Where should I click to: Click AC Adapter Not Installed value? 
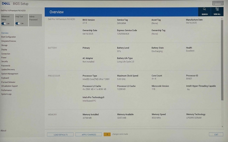[x=88, y=62]
